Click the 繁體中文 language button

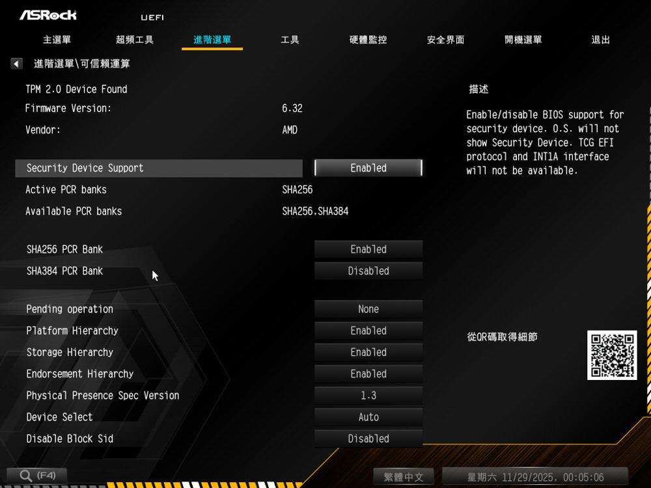404,477
